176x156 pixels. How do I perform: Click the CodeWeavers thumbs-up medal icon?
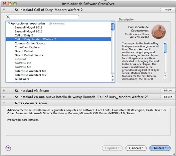pyautogui.click(x=158, y=31)
